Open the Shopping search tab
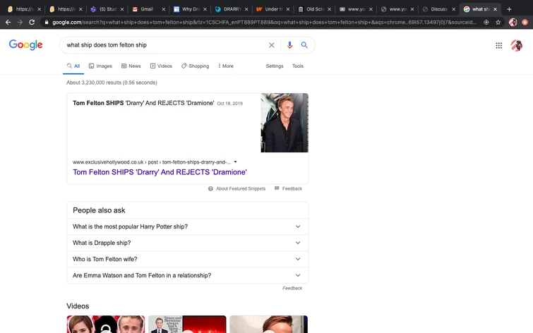Image resolution: width=533 pixels, height=333 pixels. [x=195, y=66]
